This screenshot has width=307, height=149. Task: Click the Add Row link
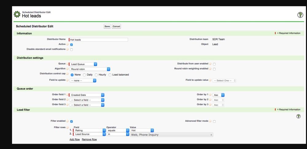click(x=74, y=140)
